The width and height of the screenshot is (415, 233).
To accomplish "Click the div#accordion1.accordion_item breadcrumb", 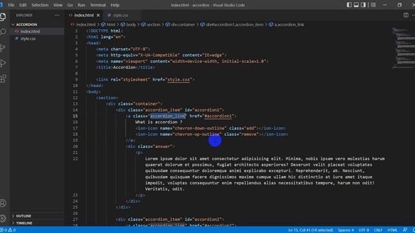I will [x=232, y=25].
